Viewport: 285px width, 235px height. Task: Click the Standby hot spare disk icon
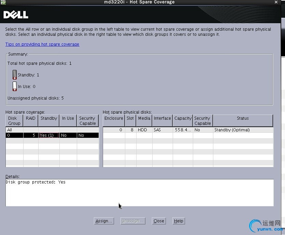pyautogui.click(x=15, y=75)
